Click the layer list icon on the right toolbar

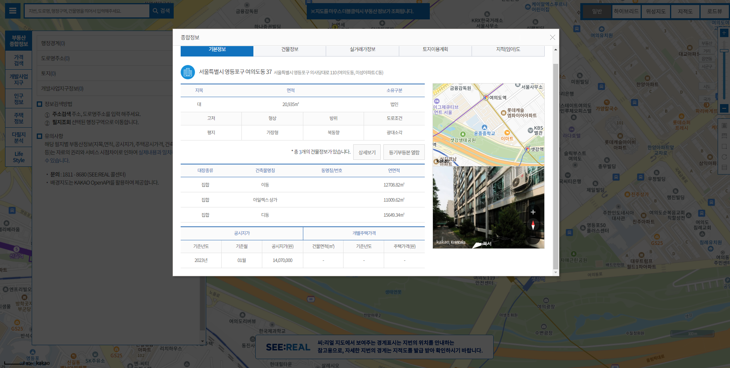pos(724,167)
